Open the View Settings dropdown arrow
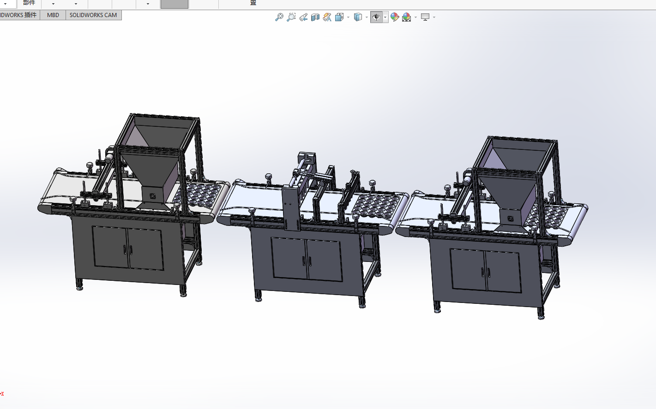This screenshot has height=409, width=656. 434,18
